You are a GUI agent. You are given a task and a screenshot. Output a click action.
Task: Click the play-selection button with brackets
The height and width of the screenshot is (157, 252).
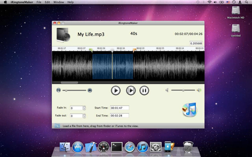click(131, 90)
